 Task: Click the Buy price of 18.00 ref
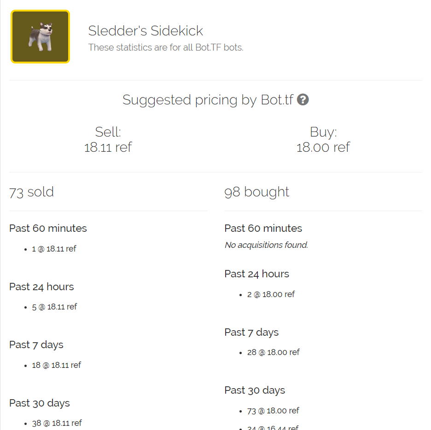click(x=323, y=147)
